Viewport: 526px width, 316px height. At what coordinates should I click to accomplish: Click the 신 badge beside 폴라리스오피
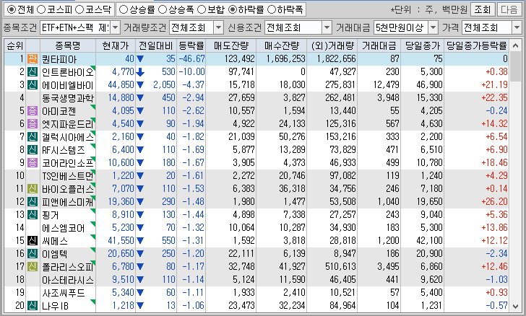coord(33,266)
